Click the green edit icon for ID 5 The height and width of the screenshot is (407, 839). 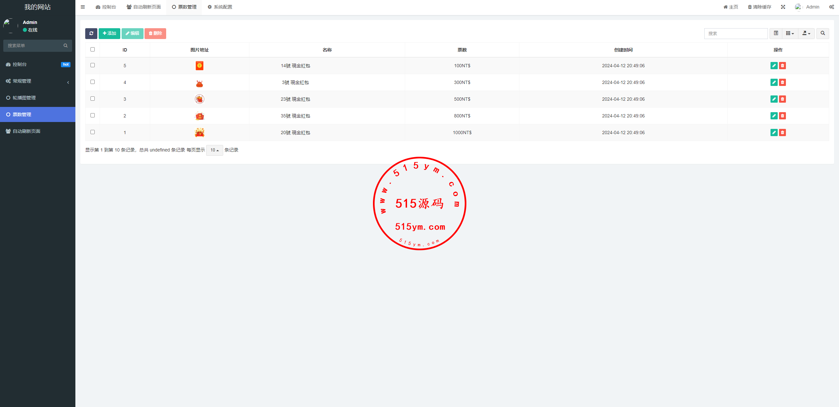(774, 66)
